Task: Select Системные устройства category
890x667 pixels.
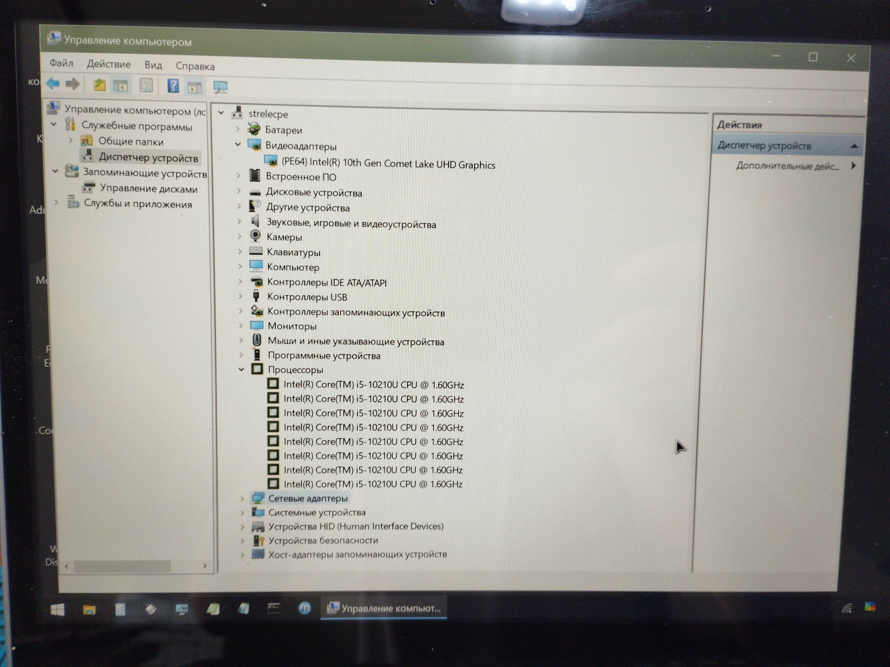Action: click(x=317, y=512)
